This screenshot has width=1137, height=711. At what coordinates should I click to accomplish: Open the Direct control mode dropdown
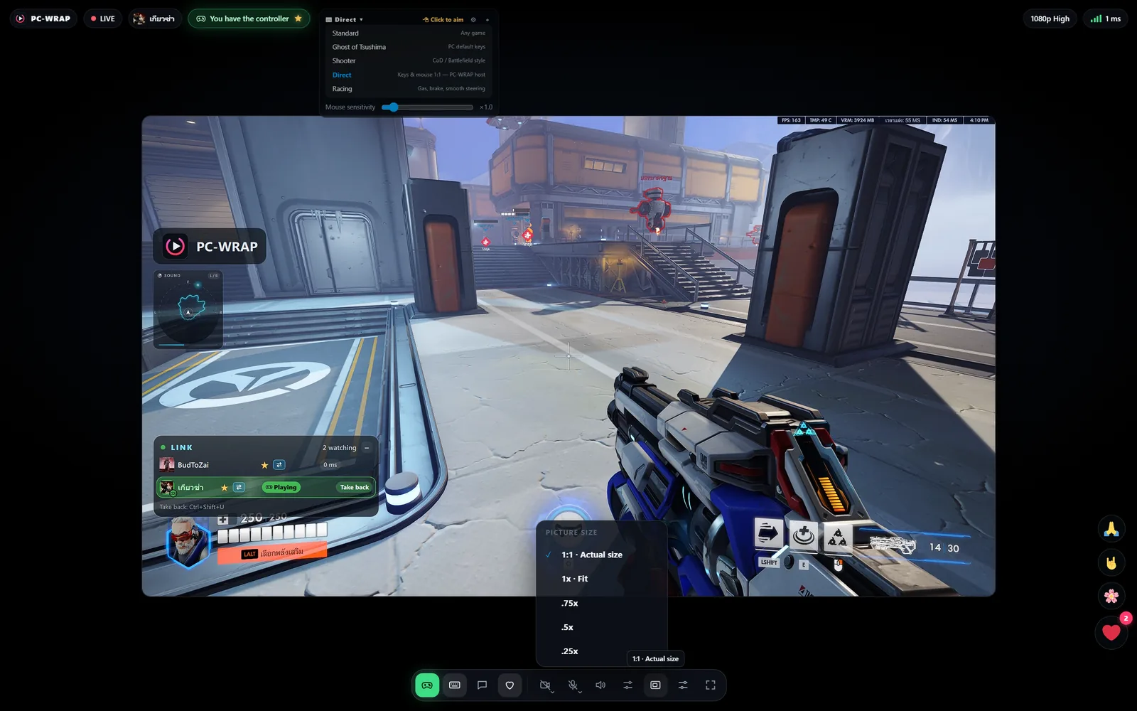pos(345,20)
